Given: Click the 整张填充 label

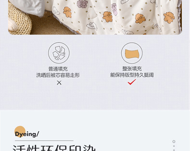Looking at the screenshot, I should [x=132, y=69].
